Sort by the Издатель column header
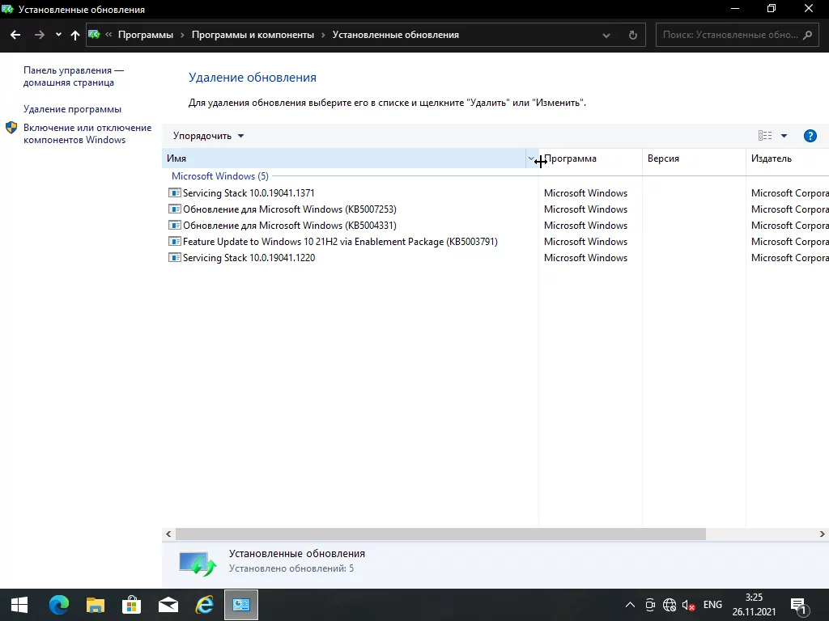 788,158
